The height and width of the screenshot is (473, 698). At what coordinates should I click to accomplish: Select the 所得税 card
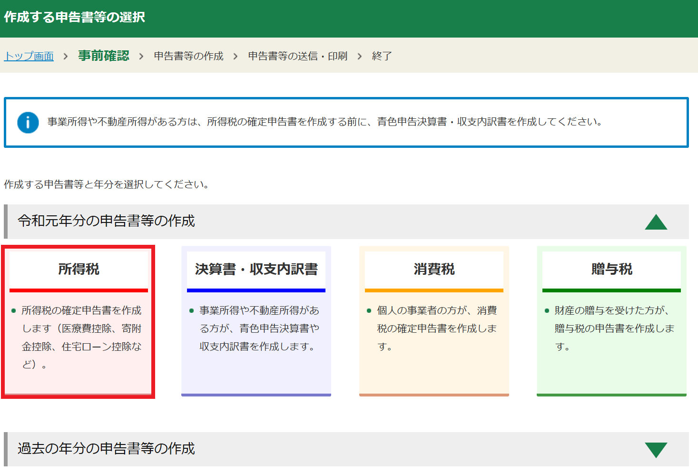coord(79,322)
